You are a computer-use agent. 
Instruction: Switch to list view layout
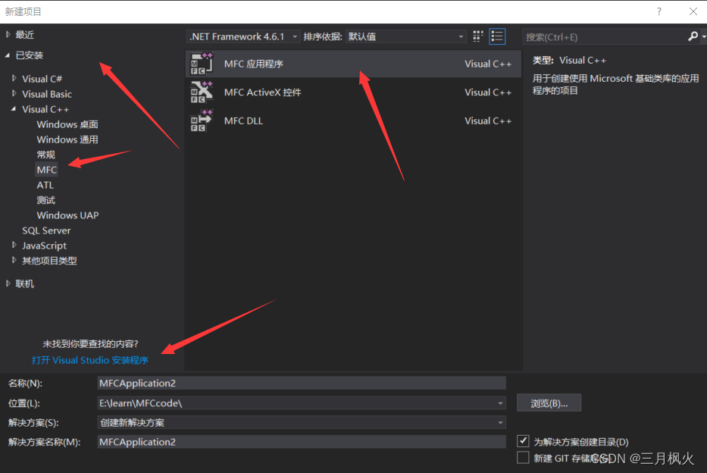[497, 36]
